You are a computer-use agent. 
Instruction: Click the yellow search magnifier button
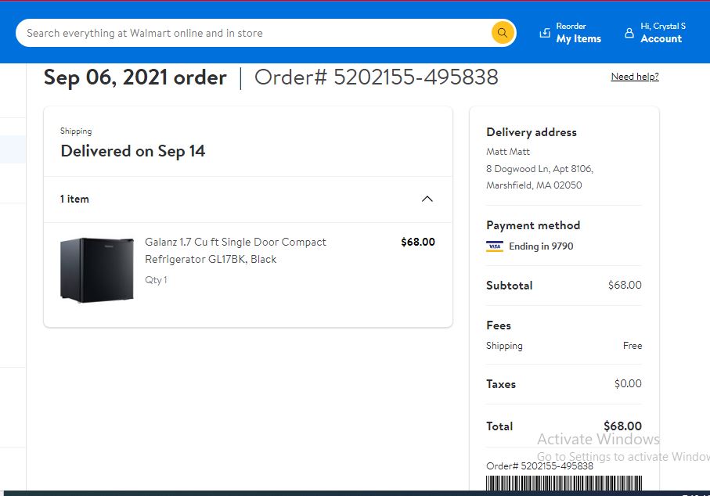[502, 33]
